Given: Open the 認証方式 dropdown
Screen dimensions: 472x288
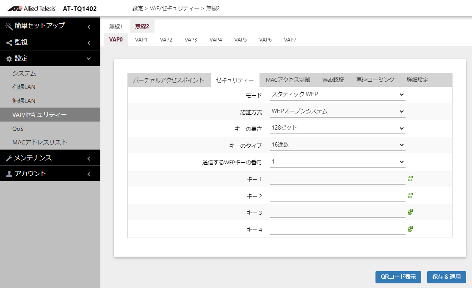Looking at the screenshot, I should tap(337, 111).
